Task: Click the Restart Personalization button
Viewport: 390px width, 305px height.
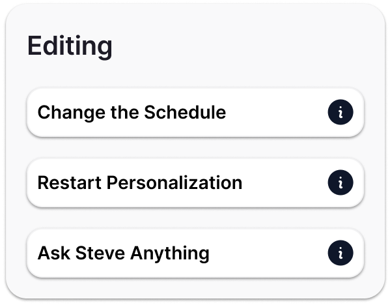Action: (x=195, y=182)
